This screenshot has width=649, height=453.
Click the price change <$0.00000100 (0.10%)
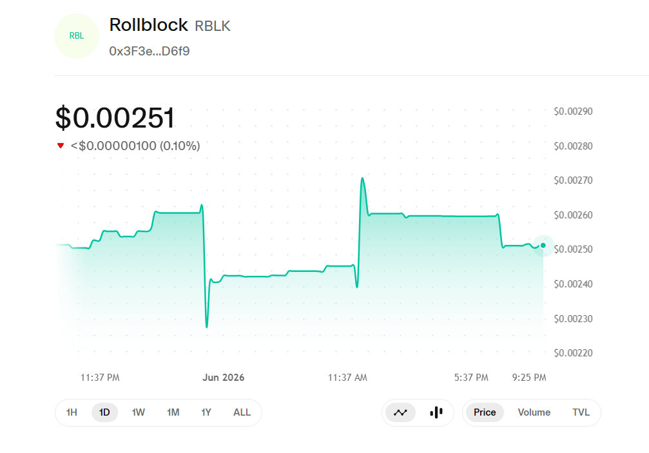tap(135, 146)
